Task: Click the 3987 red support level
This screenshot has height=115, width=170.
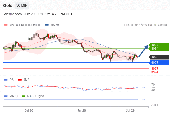Action: click(155, 68)
